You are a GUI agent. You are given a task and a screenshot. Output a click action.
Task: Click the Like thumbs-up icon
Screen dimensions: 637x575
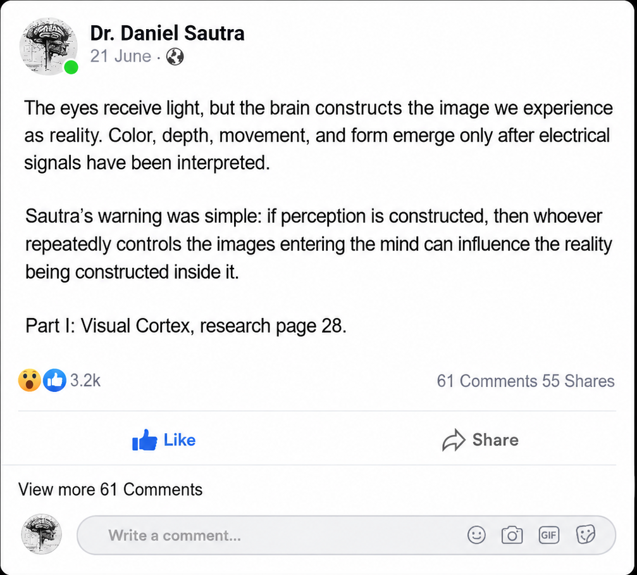(x=144, y=440)
